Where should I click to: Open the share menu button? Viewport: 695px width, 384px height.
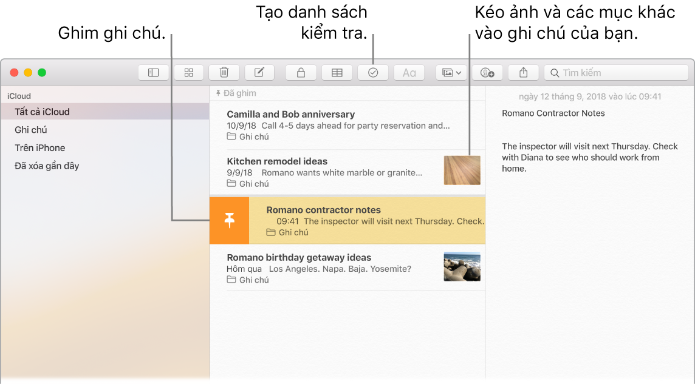(x=523, y=73)
